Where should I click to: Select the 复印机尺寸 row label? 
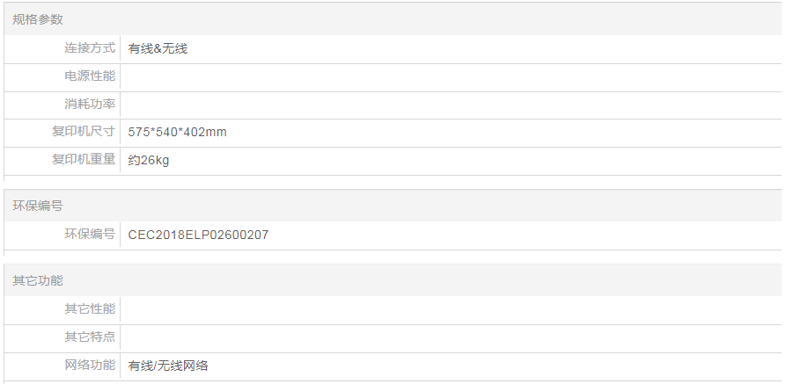point(84,132)
